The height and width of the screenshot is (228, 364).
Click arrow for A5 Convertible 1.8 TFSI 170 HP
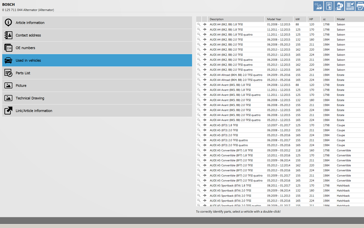tap(205, 155)
